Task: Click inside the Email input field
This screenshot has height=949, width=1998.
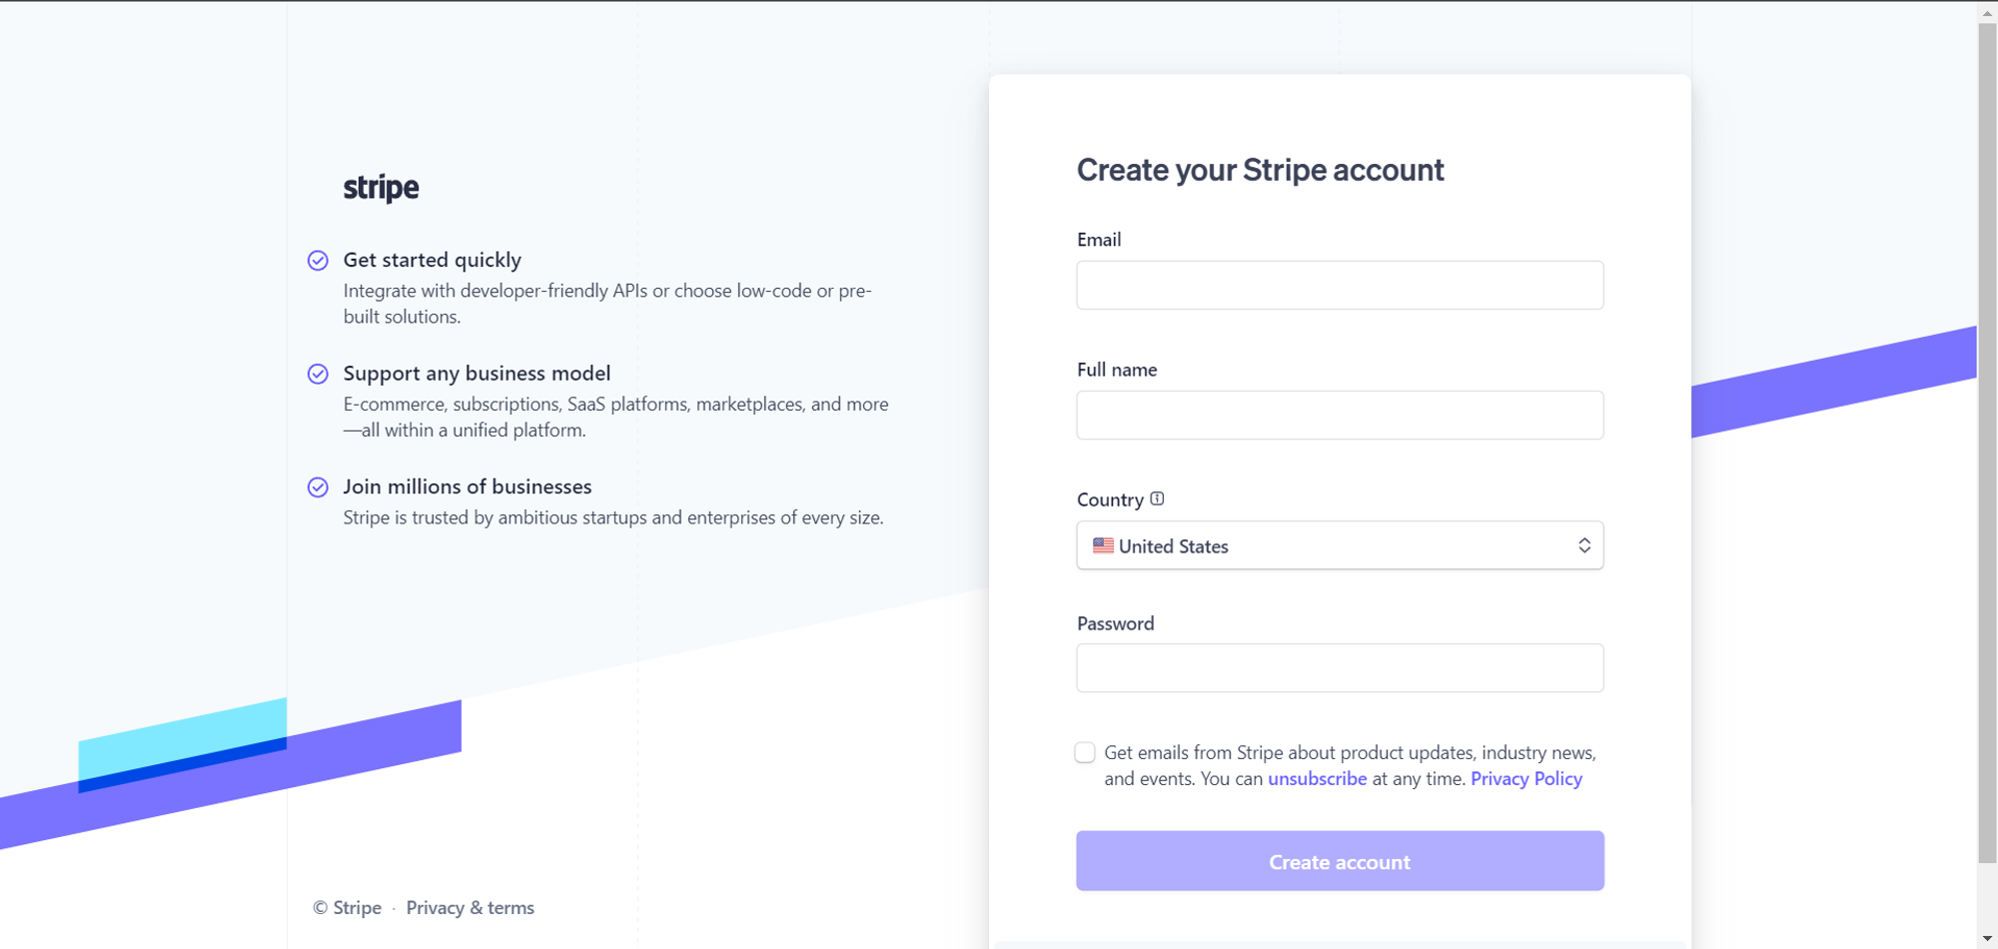Action: coord(1339,285)
